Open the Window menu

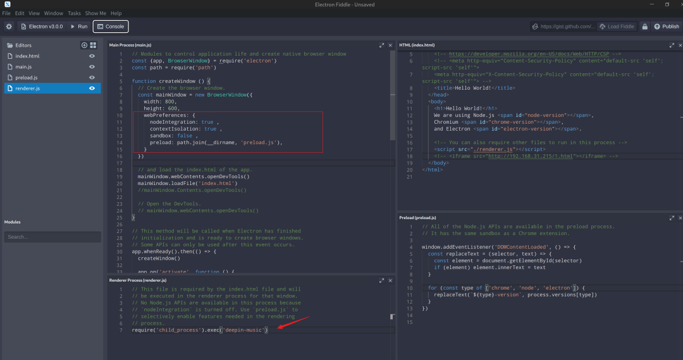click(x=54, y=13)
